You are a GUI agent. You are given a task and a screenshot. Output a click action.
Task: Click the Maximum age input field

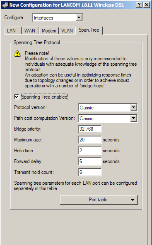[90, 140]
